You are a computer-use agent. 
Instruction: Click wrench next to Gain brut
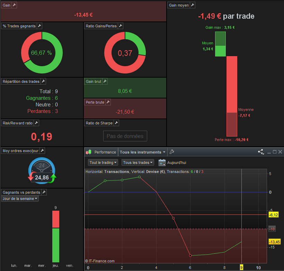(105, 81)
